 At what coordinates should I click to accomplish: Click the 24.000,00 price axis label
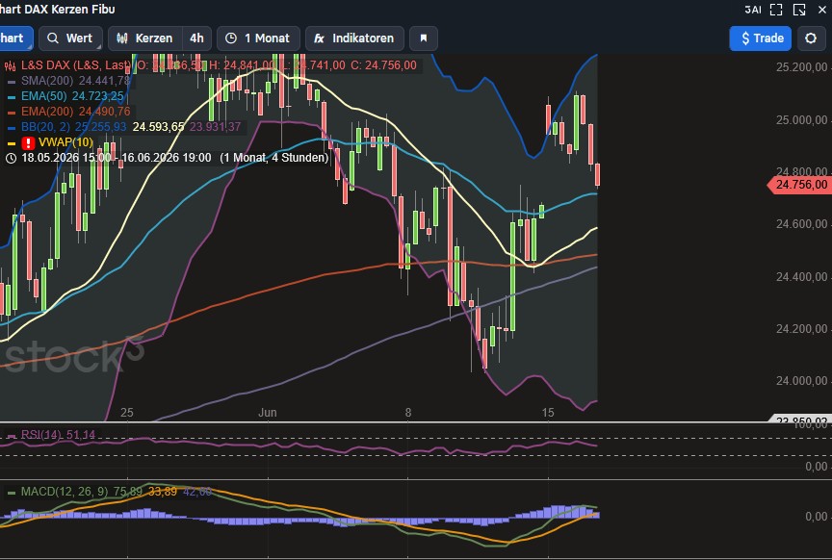click(x=801, y=381)
